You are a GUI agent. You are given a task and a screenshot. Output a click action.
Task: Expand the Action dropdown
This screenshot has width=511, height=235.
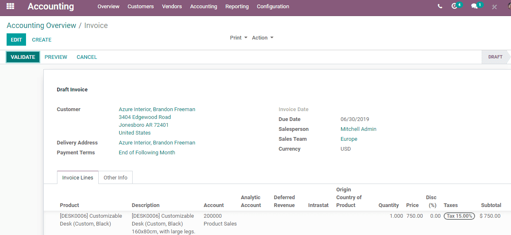[x=263, y=37]
